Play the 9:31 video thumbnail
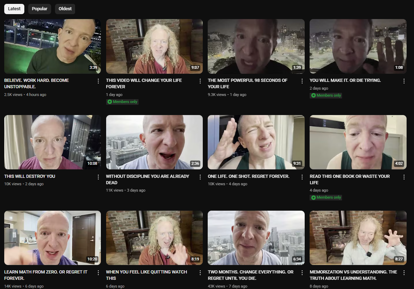 click(x=256, y=142)
